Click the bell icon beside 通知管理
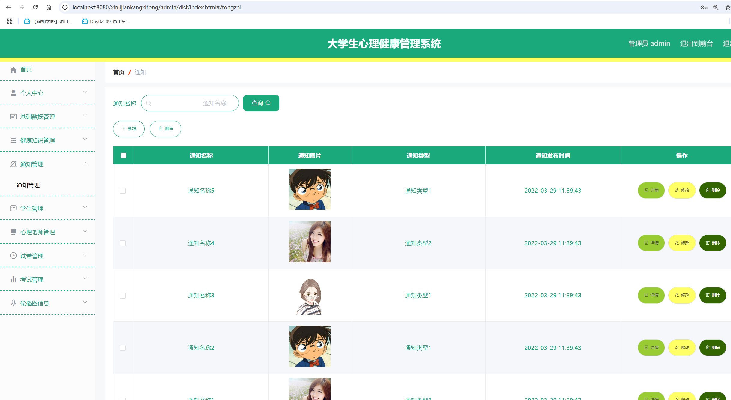 coord(13,164)
